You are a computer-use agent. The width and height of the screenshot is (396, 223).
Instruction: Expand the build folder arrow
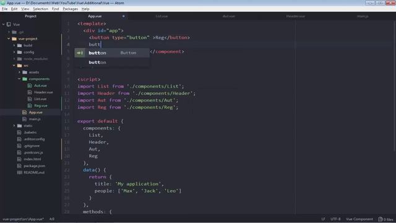[14, 45]
